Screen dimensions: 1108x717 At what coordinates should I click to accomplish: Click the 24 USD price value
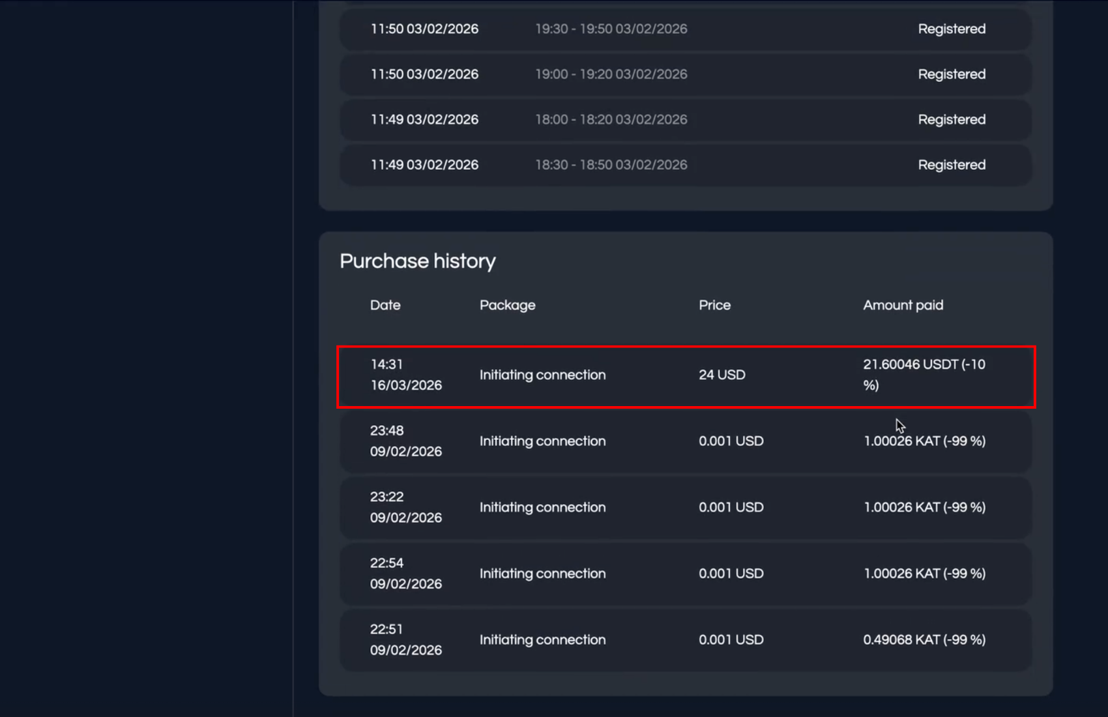[722, 375]
